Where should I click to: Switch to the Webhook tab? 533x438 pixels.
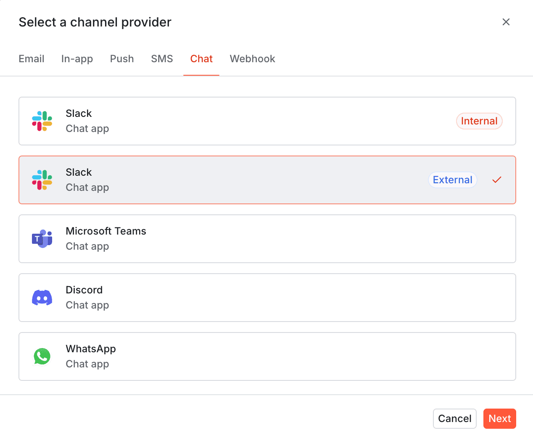pyautogui.click(x=252, y=59)
